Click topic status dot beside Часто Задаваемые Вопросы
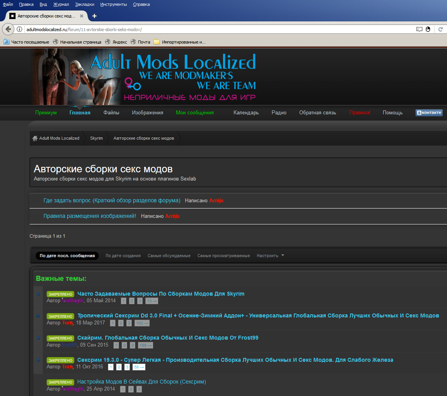 point(38,294)
